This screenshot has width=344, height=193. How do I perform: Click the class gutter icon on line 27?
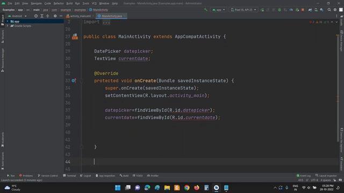pos(75,36)
